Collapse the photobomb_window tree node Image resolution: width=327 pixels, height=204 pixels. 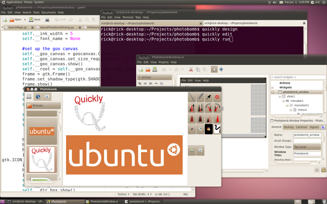276,92
